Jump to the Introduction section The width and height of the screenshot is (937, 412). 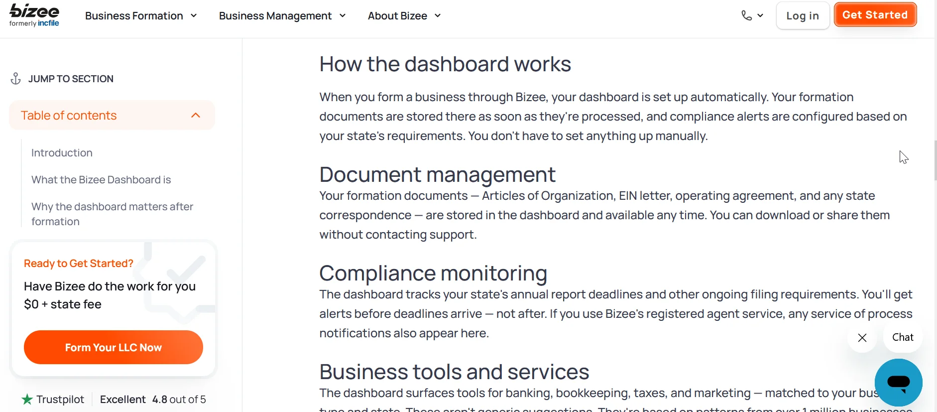coord(62,153)
